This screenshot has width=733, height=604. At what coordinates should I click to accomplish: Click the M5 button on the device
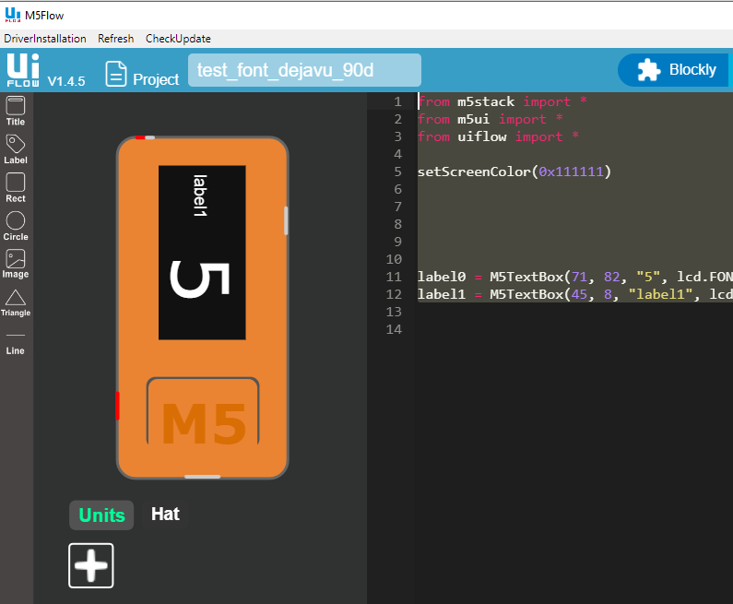tap(203, 423)
